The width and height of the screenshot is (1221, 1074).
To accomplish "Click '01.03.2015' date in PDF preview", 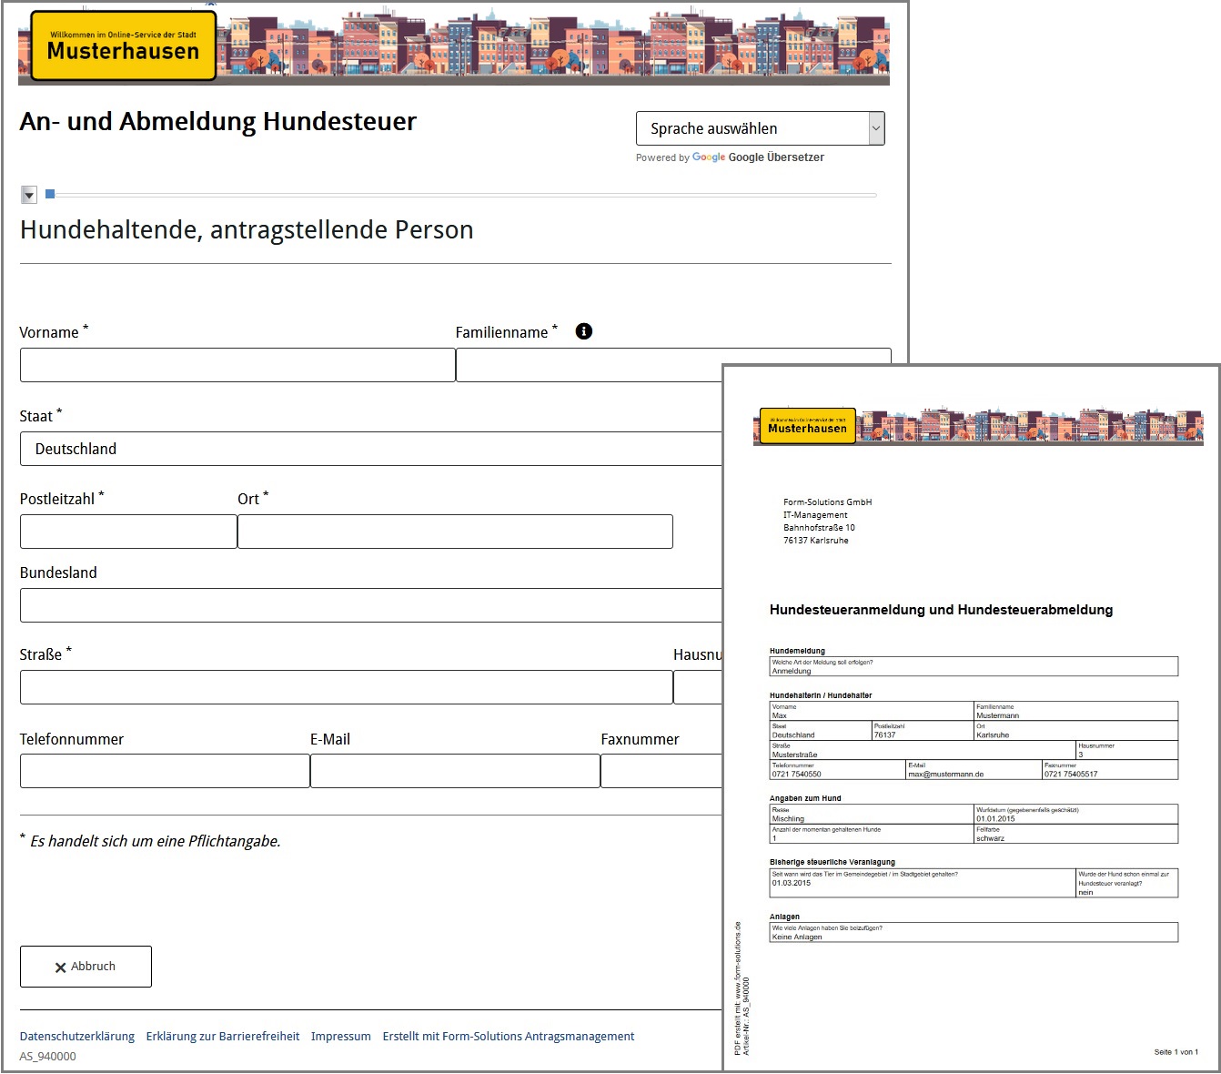I will coord(791,883).
